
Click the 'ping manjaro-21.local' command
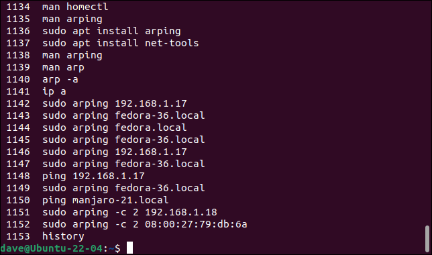coord(105,200)
